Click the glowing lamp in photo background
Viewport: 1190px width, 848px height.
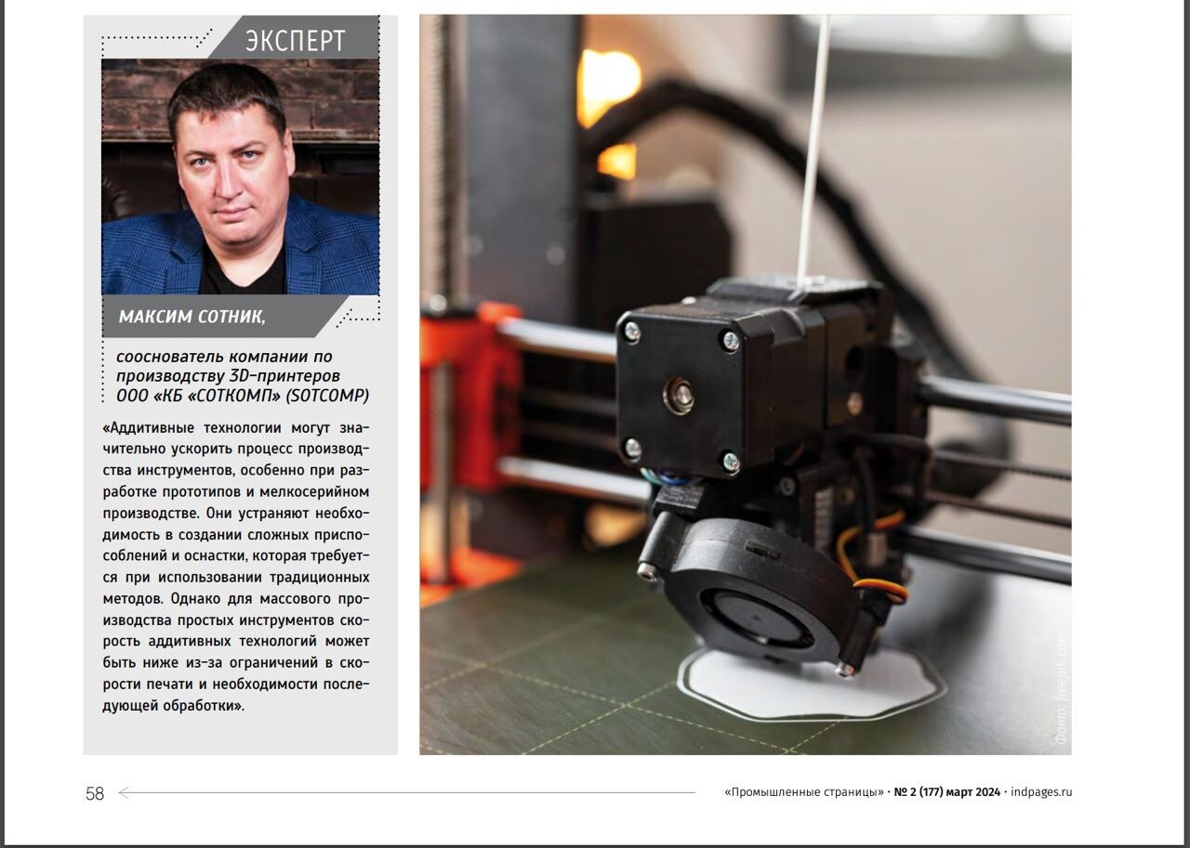(x=609, y=88)
